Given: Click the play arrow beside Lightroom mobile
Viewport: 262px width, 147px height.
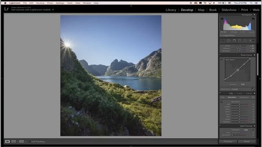Looking at the screenshot, I should pos(53,10).
